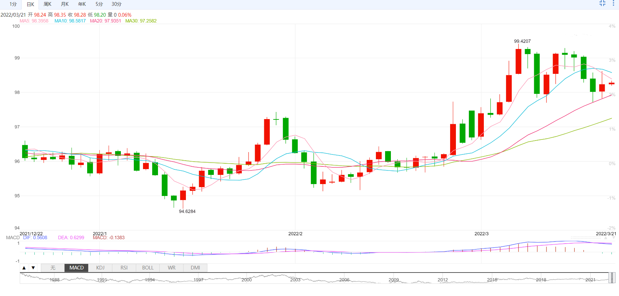This screenshot has width=619, height=296.
Task: Open the three-dot more options menu
Action: (x=614, y=3)
